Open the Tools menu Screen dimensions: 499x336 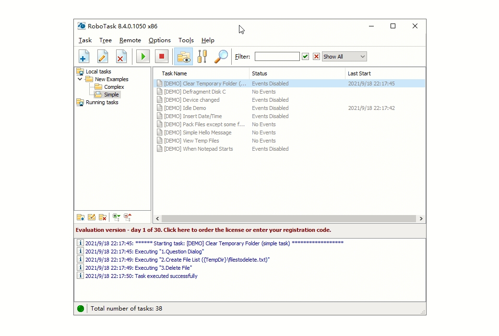coord(186,40)
